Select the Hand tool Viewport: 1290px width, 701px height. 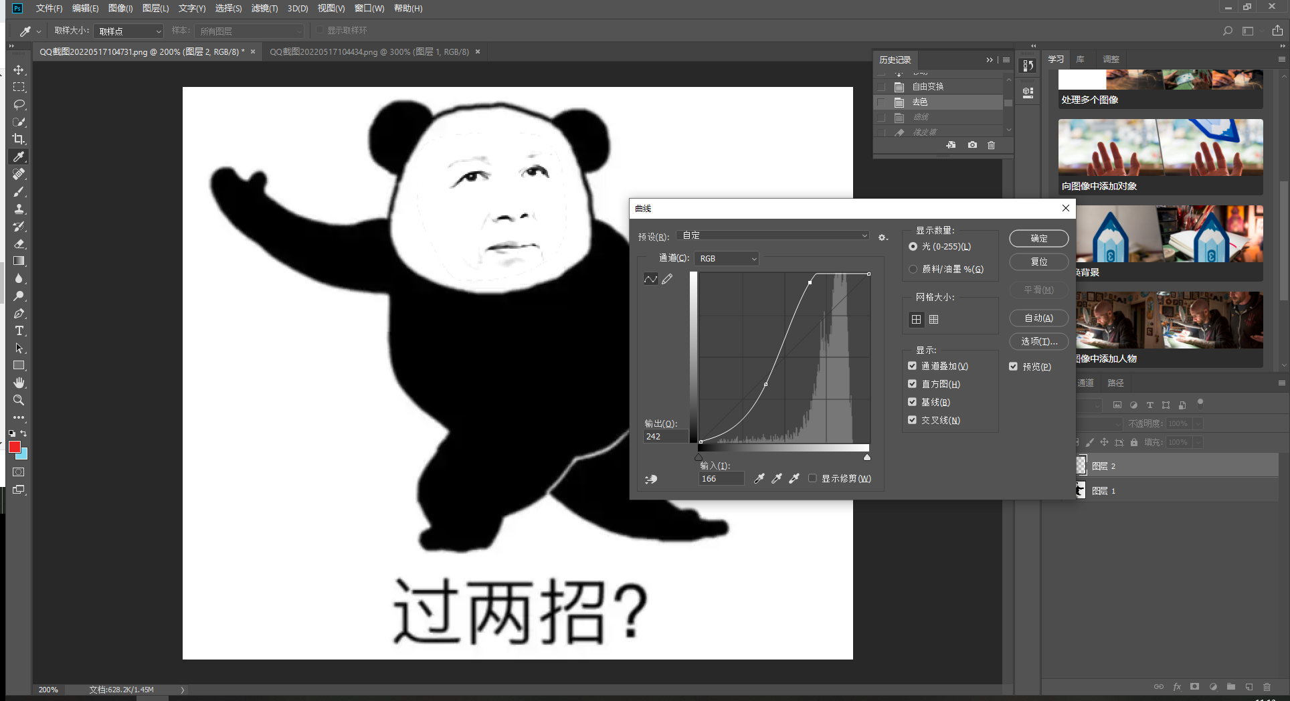(19, 383)
